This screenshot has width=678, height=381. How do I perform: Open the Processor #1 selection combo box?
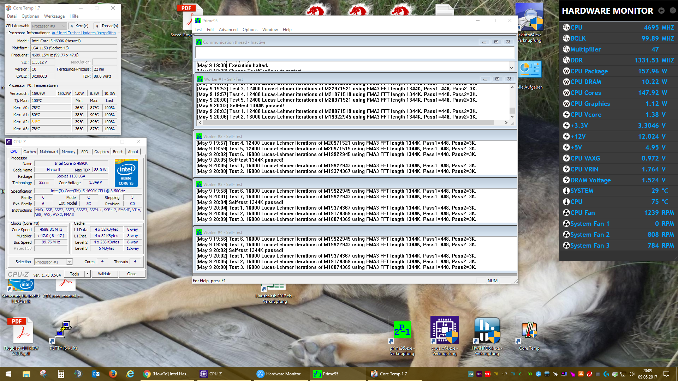point(53,262)
